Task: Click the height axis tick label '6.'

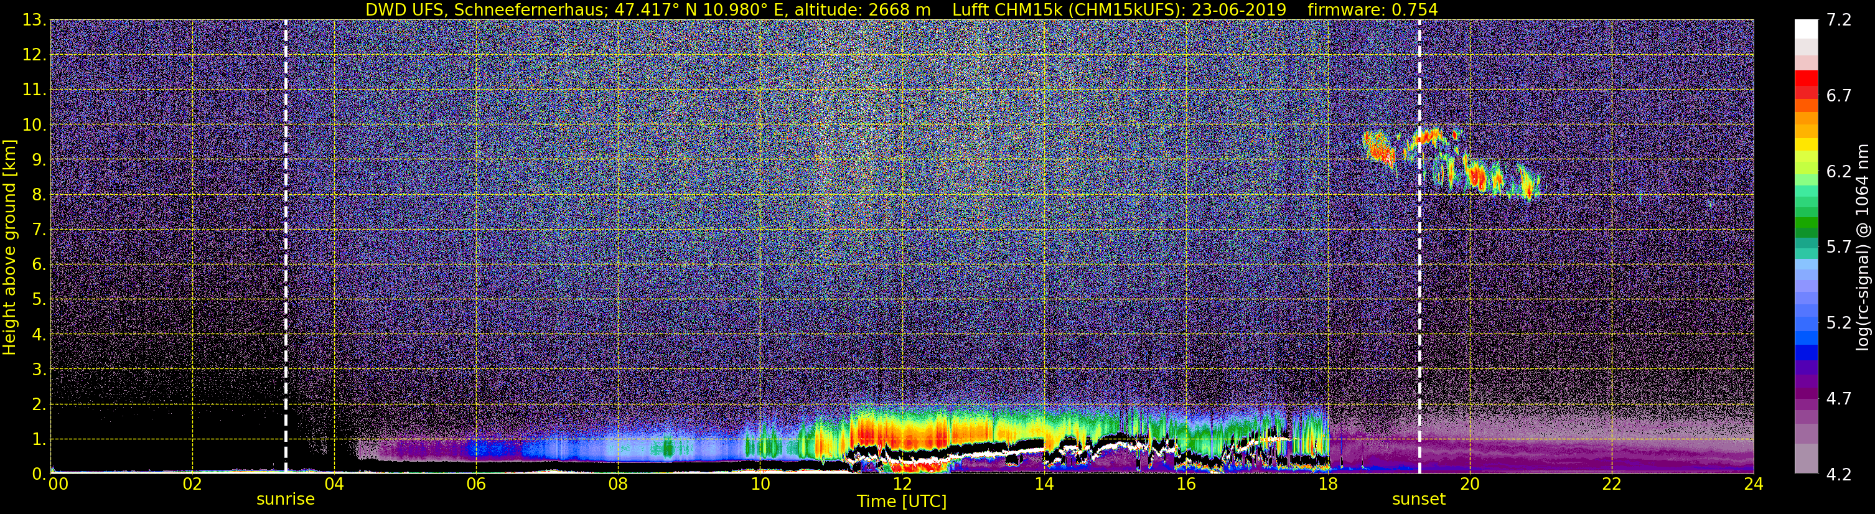Action: (x=39, y=265)
